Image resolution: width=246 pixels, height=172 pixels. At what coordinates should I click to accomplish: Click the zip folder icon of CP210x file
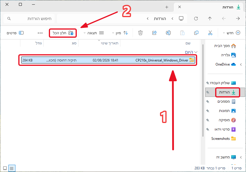tap(192, 60)
